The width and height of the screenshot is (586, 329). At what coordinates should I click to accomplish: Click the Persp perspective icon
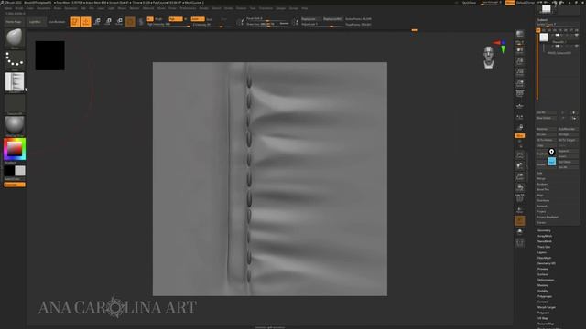click(520, 93)
